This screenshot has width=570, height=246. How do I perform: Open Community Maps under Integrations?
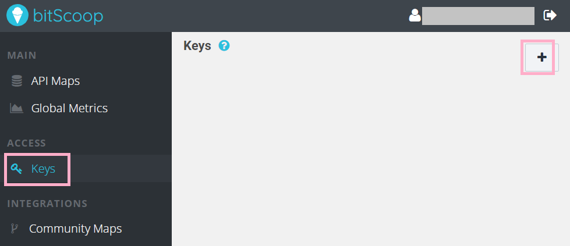75,229
